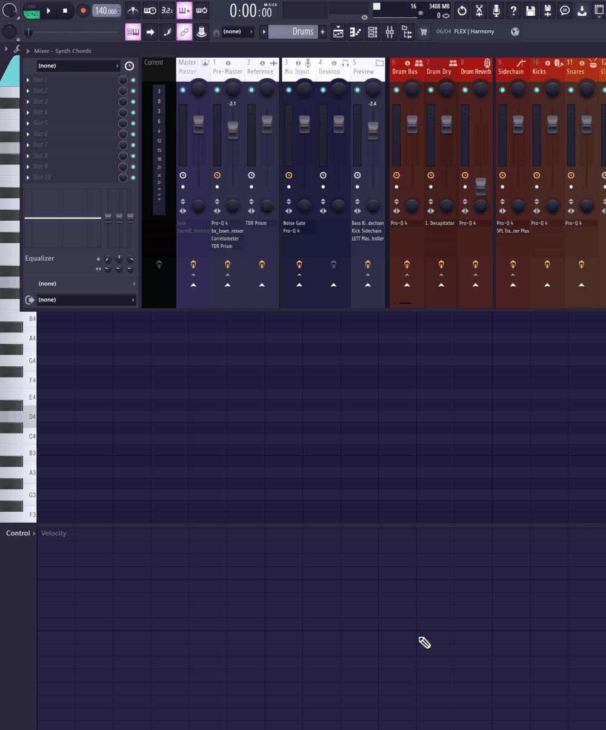Open Edison microphone icon in the toolbar
Image resolution: width=606 pixels, height=730 pixels.
[496, 10]
